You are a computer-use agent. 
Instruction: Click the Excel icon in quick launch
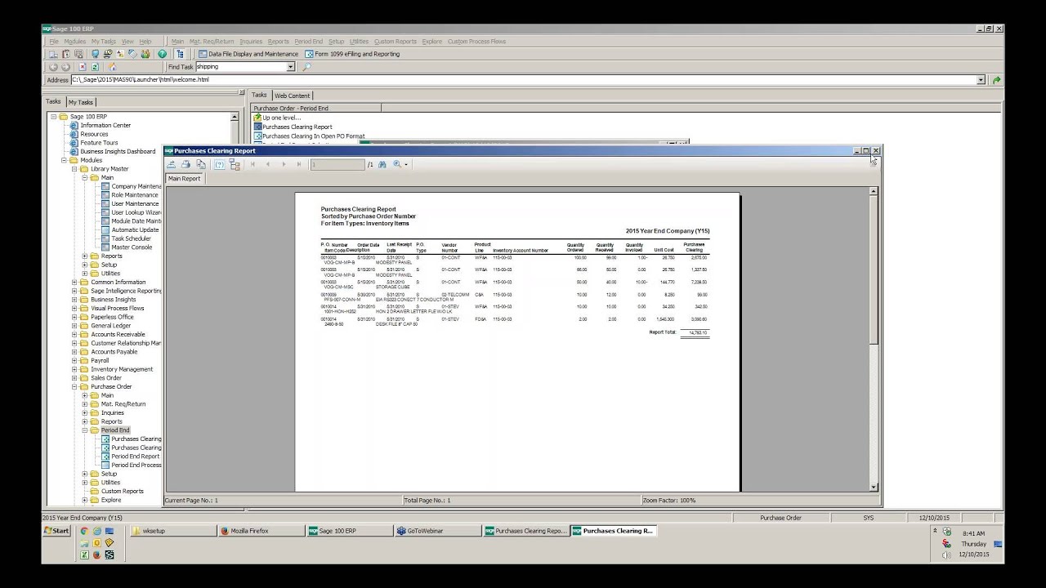tap(83, 555)
